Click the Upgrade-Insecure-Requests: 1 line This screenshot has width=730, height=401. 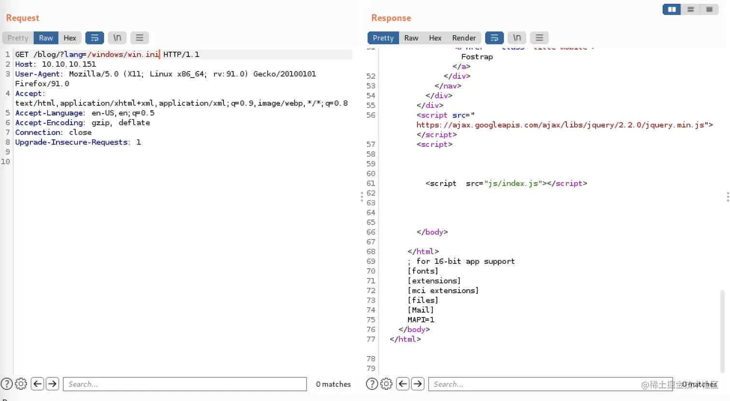click(78, 142)
